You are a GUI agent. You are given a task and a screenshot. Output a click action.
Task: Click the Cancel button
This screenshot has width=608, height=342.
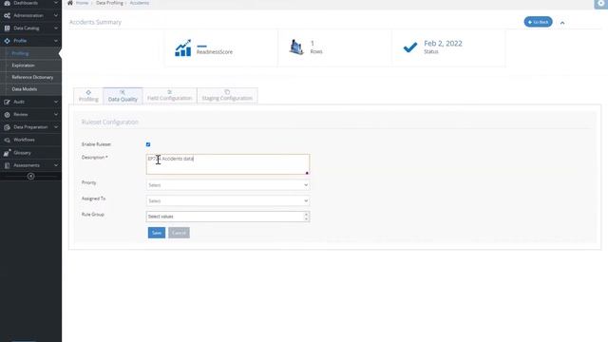coord(179,233)
